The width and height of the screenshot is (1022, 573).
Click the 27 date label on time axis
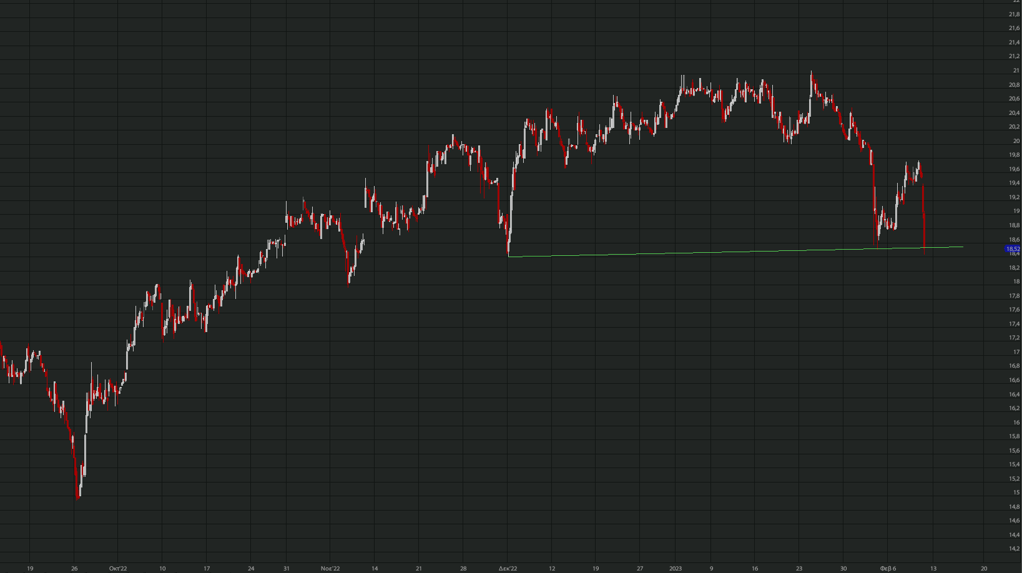click(x=640, y=569)
